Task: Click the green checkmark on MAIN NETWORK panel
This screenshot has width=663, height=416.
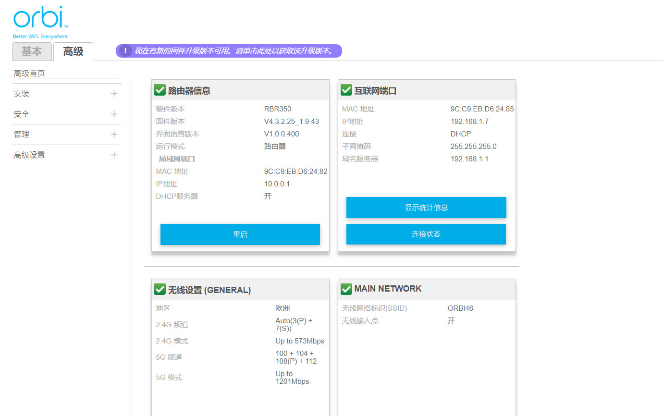Action: (x=346, y=289)
